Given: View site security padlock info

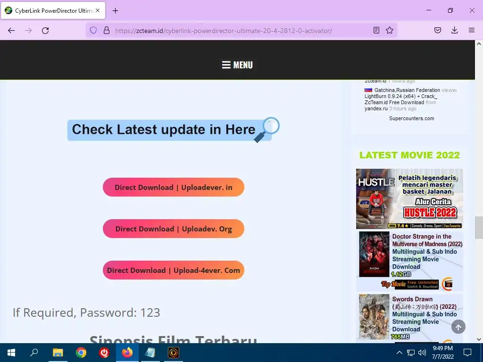Looking at the screenshot, I should click(x=107, y=30).
